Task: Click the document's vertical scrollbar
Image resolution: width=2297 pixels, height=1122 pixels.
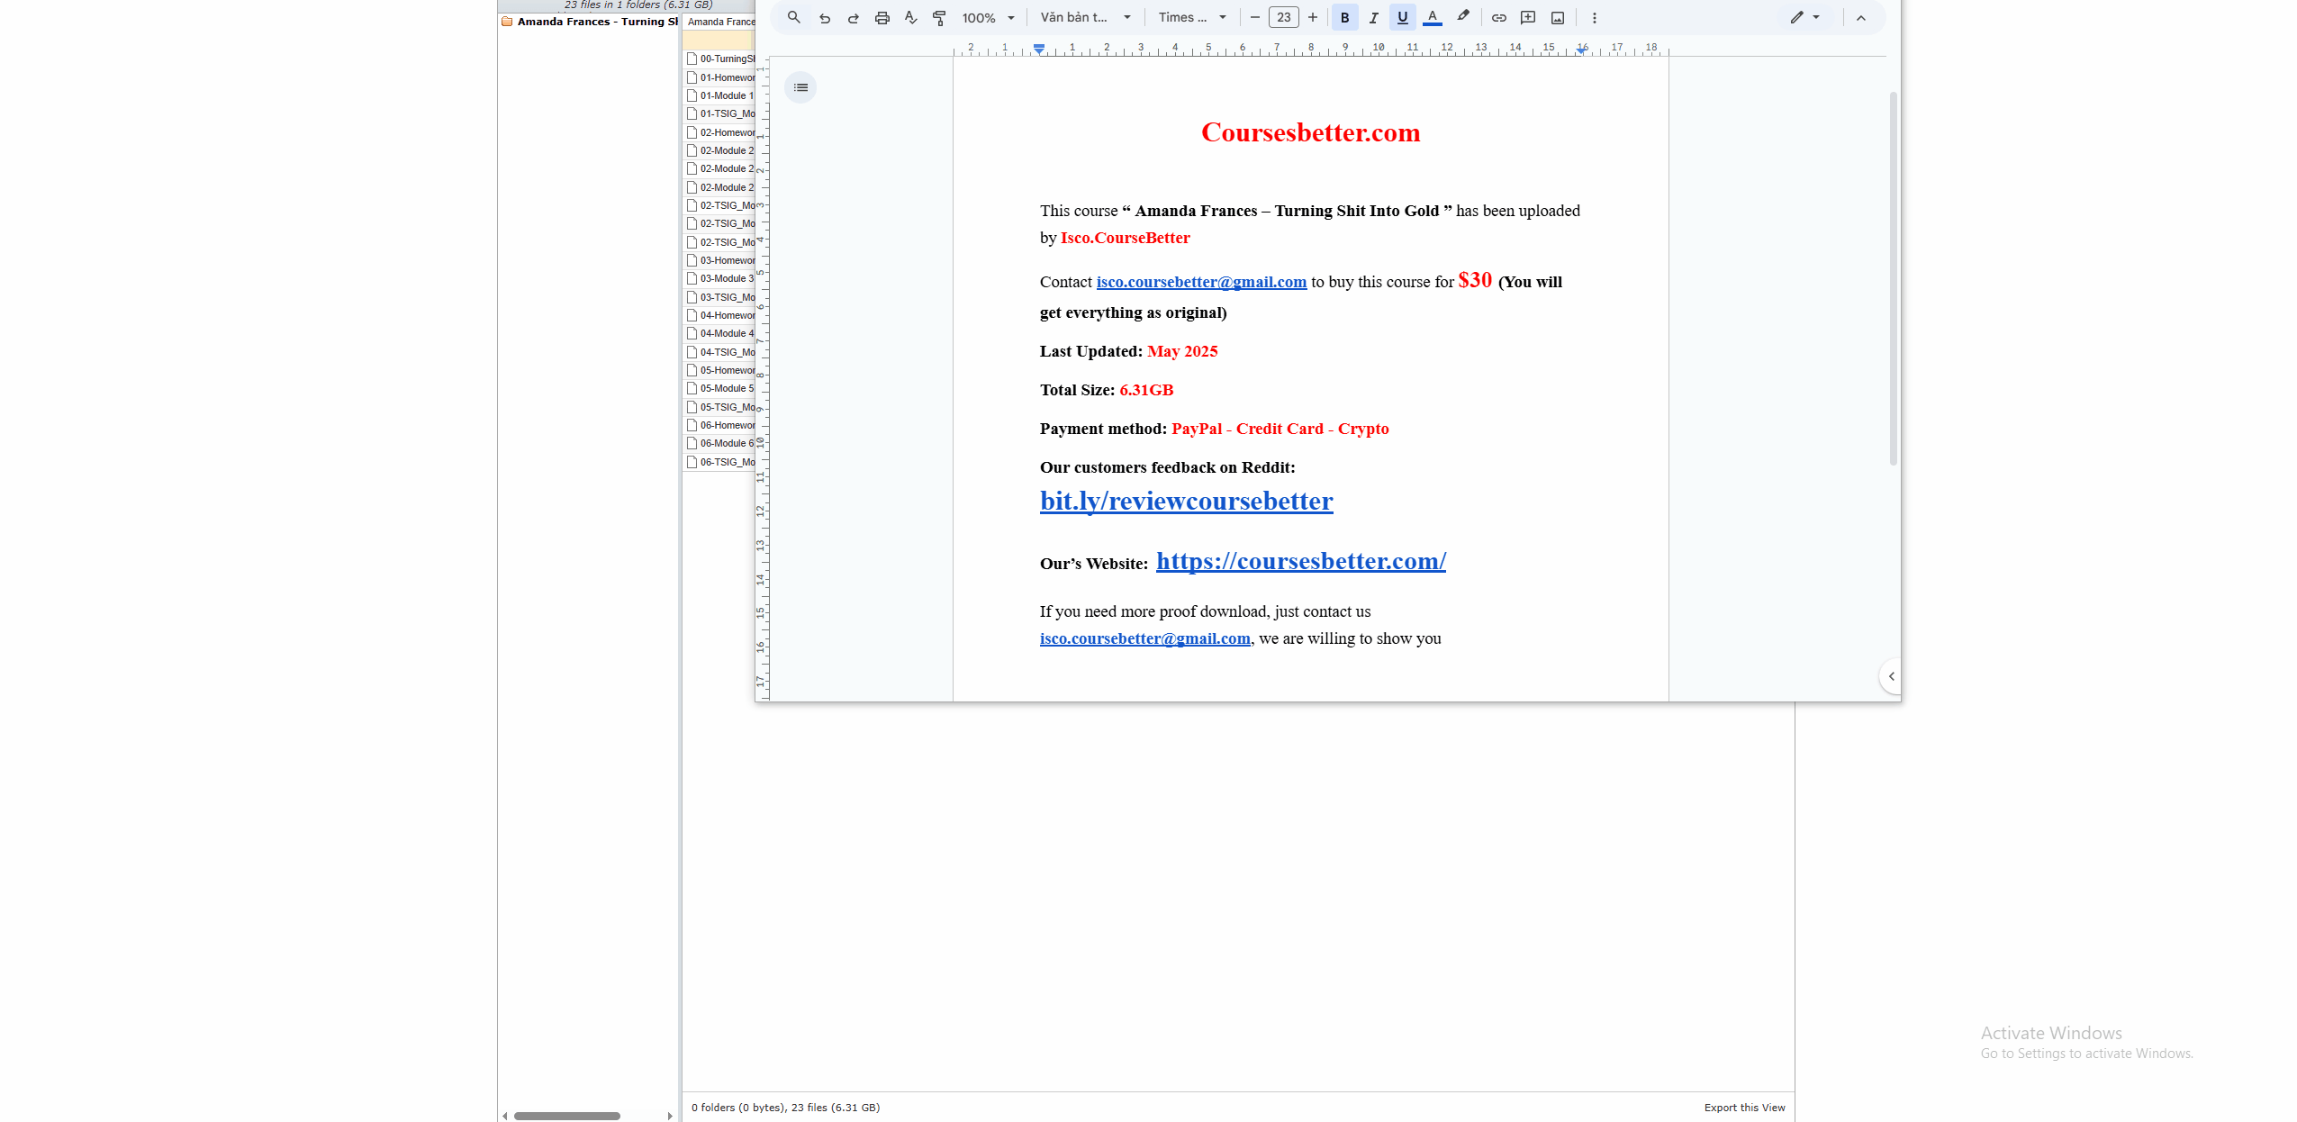Action: (x=1893, y=277)
